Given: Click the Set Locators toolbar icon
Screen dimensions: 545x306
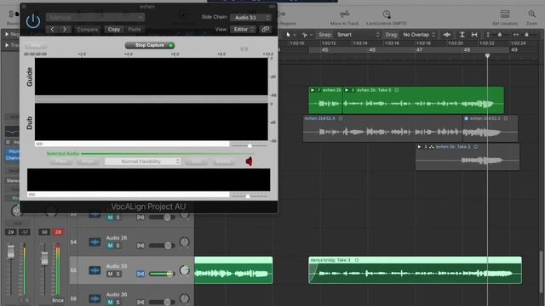Looking at the screenshot, I should [x=505, y=14].
